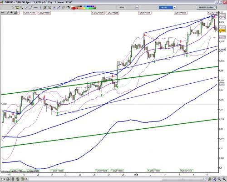Viewport: 227px width, 182px height.
Task: Open the '2 Heures' timeframe dropdown arrow
Action: point(174,7)
